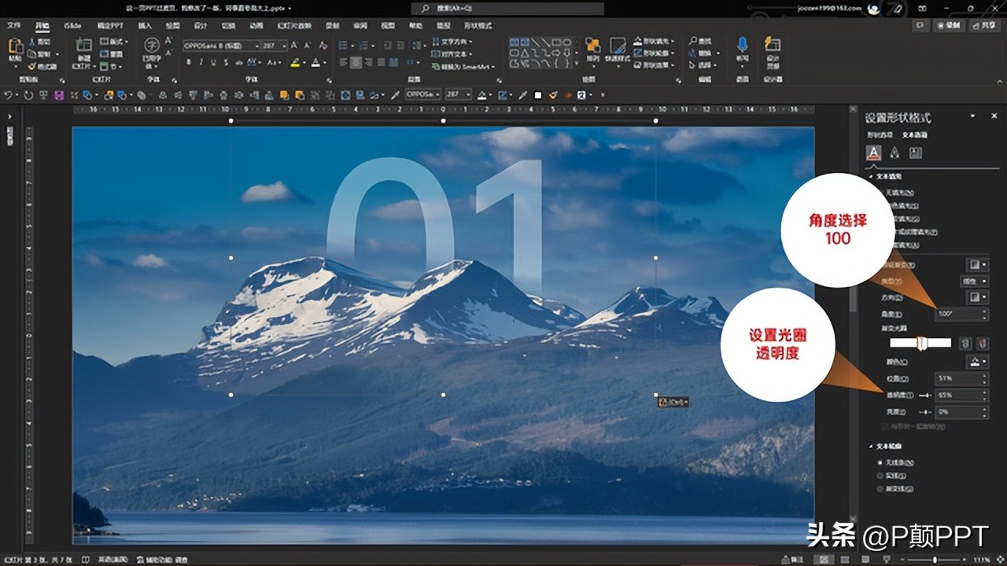Select the Text Effects icon in format pane

(894, 153)
